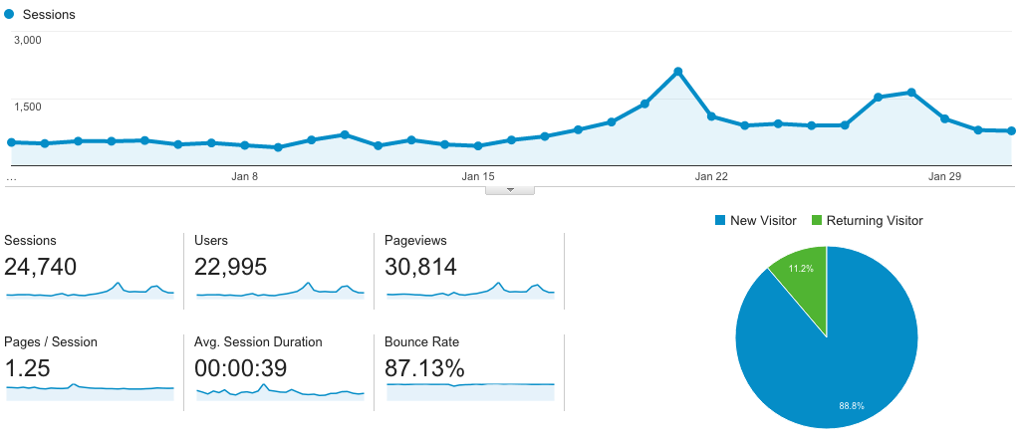Select the last data point on the chart
Viewport: 1022px width, 433px height.
click(x=1011, y=130)
